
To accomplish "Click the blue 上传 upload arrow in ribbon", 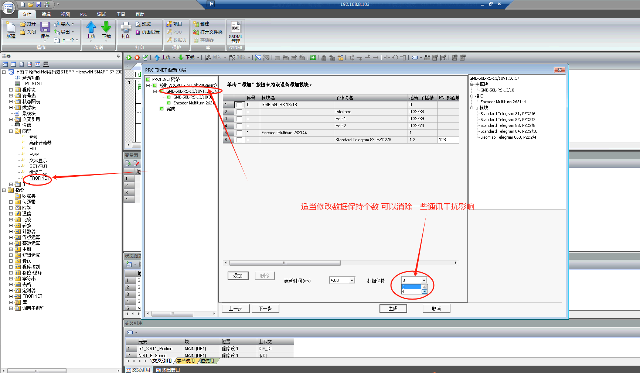I will coord(91,27).
